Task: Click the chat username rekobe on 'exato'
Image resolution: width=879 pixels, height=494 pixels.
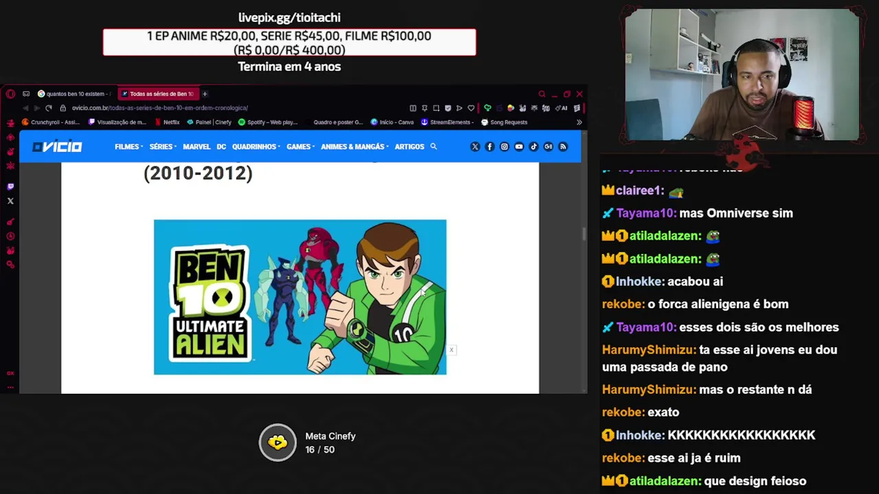Action: tap(624, 412)
